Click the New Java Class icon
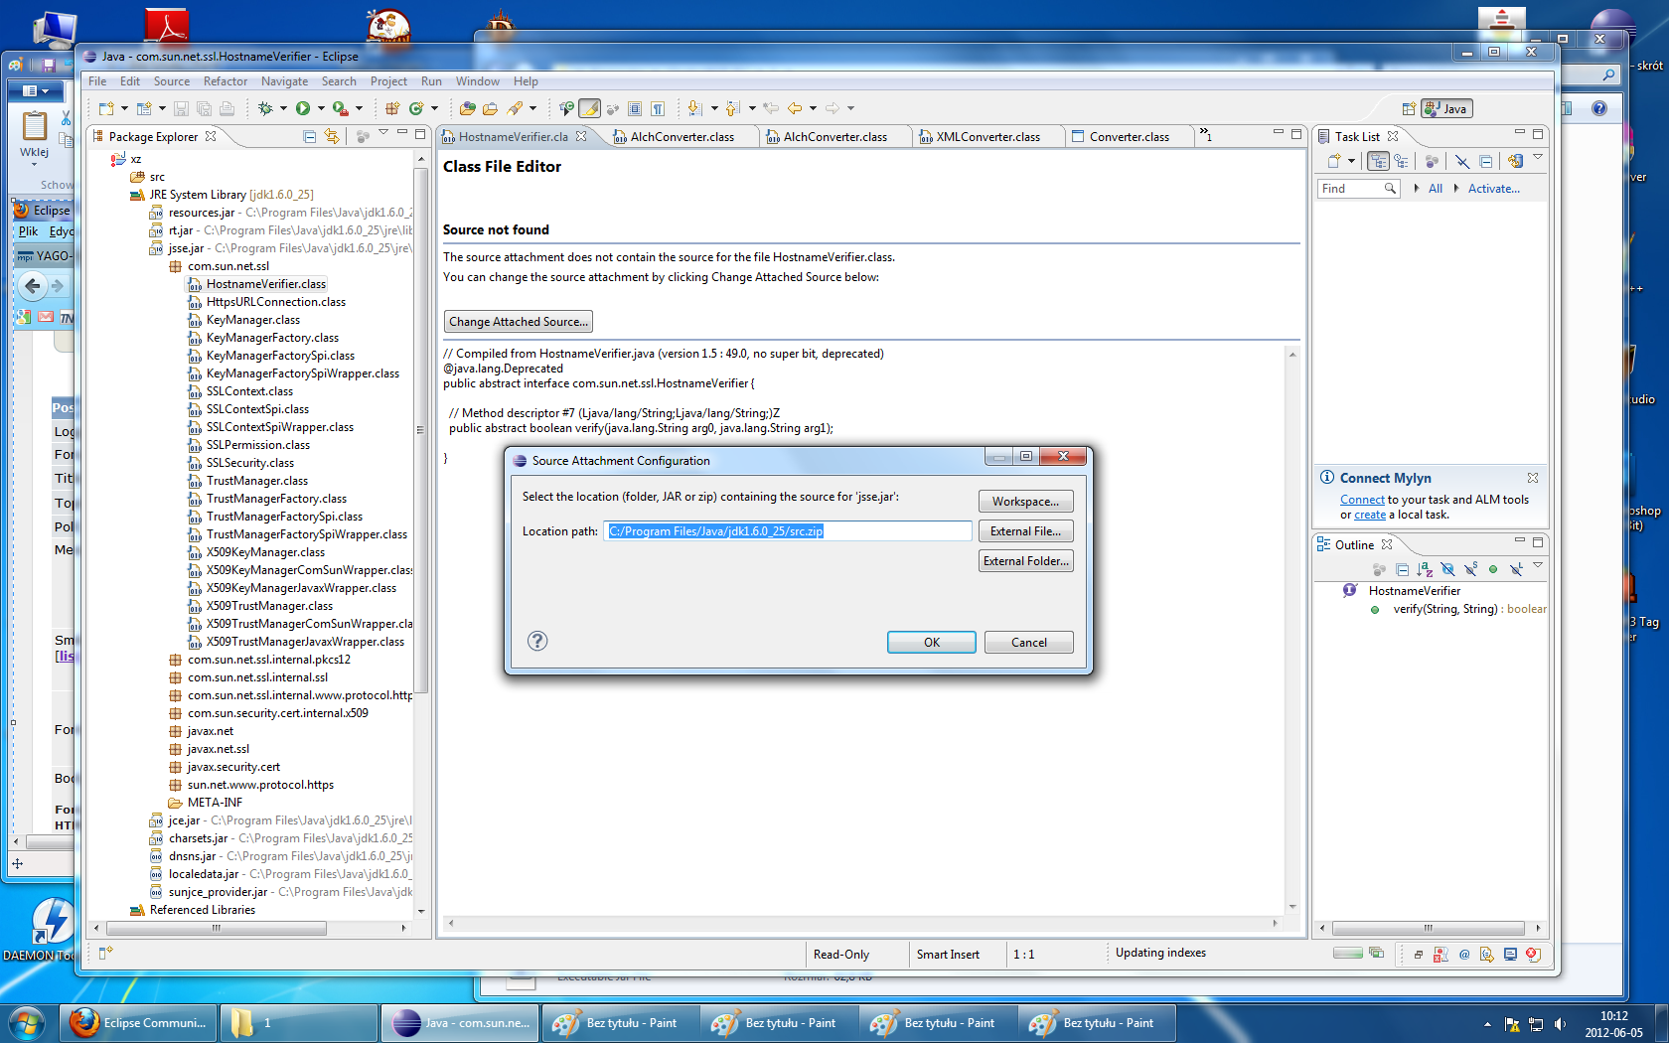The height and width of the screenshot is (1043, 1669). click(416, 108)
